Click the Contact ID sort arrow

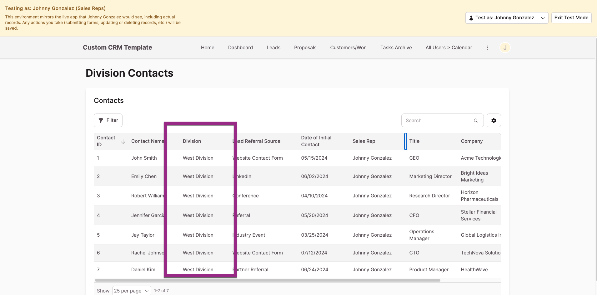[123, 142]
